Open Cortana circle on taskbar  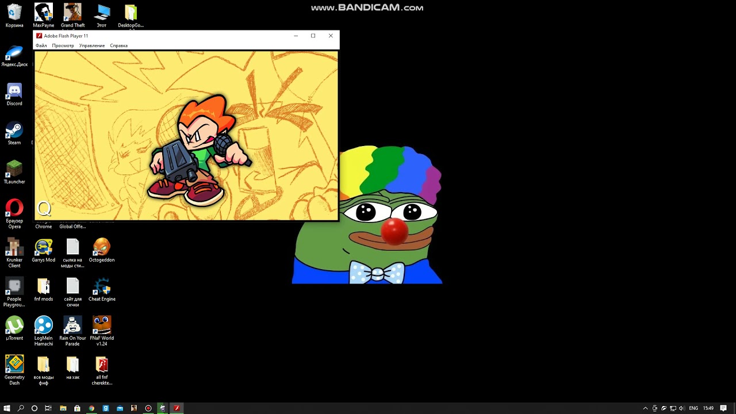34,408
